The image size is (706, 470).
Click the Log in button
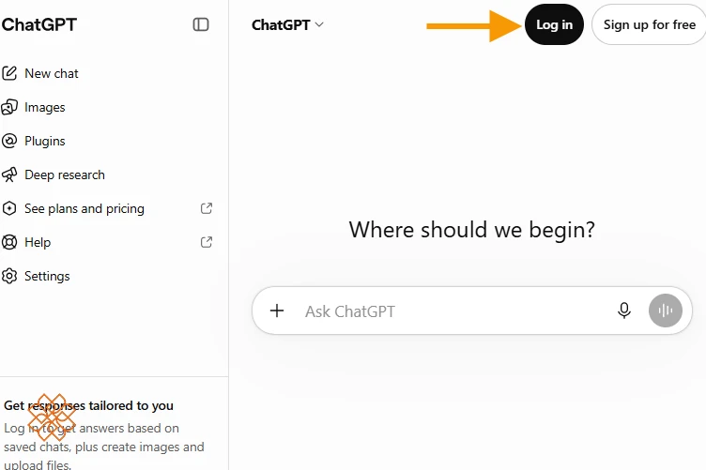pos(554,24)
